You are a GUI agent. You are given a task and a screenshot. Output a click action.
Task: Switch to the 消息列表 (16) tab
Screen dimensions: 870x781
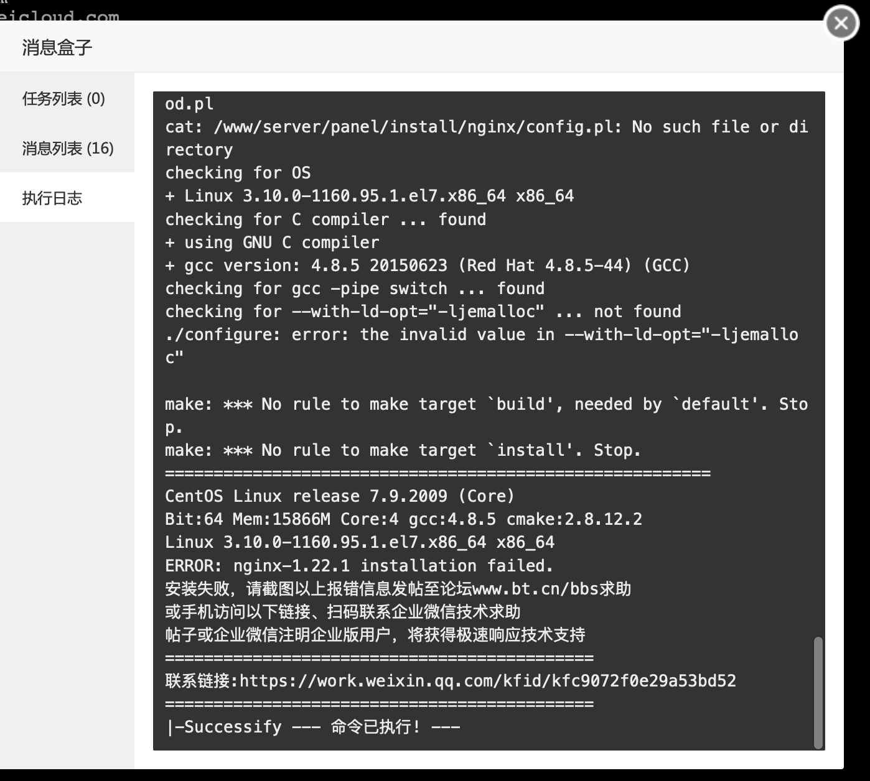point(67,148)
